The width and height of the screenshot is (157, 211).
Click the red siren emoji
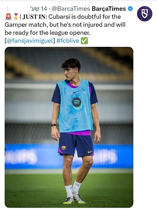8,16
